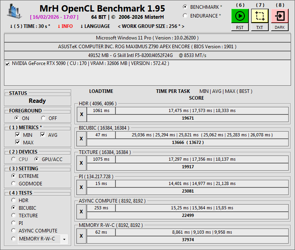
Task: Exit using the pink exit icon
Action: [x=280, y=16]
